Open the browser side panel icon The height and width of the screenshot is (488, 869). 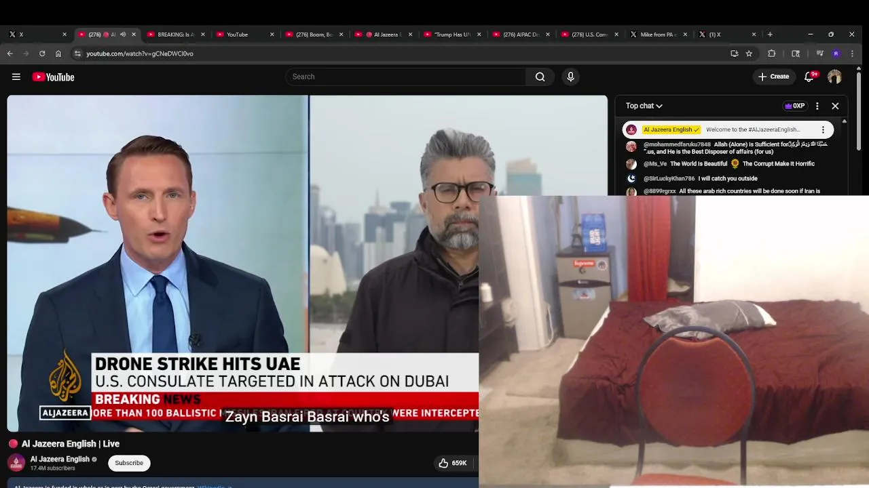pos(796,54)
